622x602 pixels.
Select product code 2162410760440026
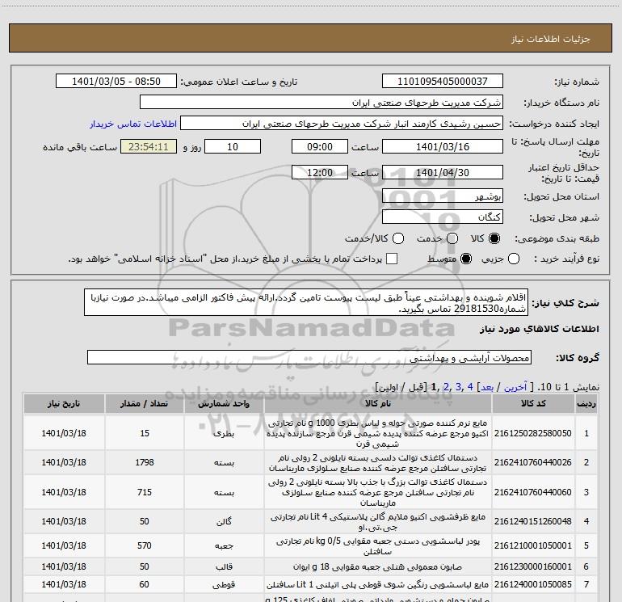click(533, 462)
